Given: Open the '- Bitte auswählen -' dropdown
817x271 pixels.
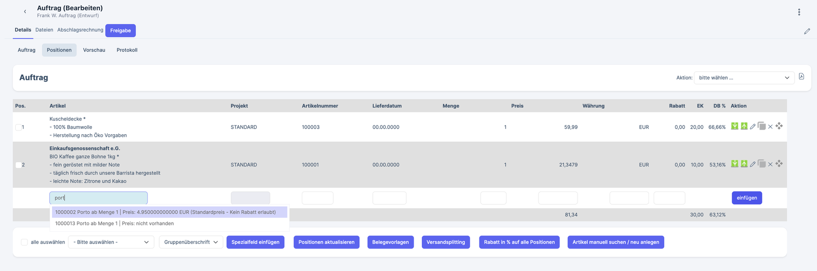Looking at the screenshot, I should point(111,242).
